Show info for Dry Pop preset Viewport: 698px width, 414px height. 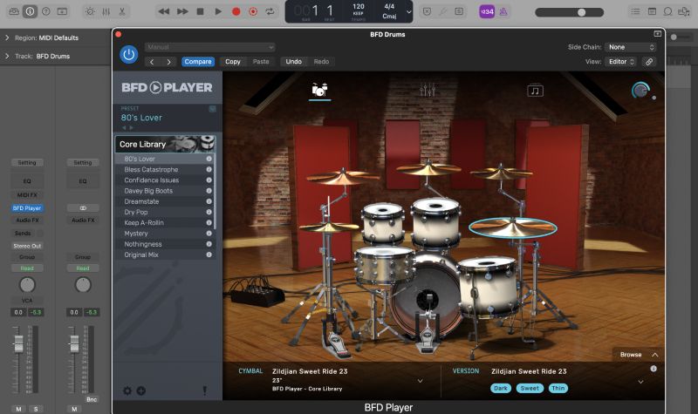pos(209,212)
